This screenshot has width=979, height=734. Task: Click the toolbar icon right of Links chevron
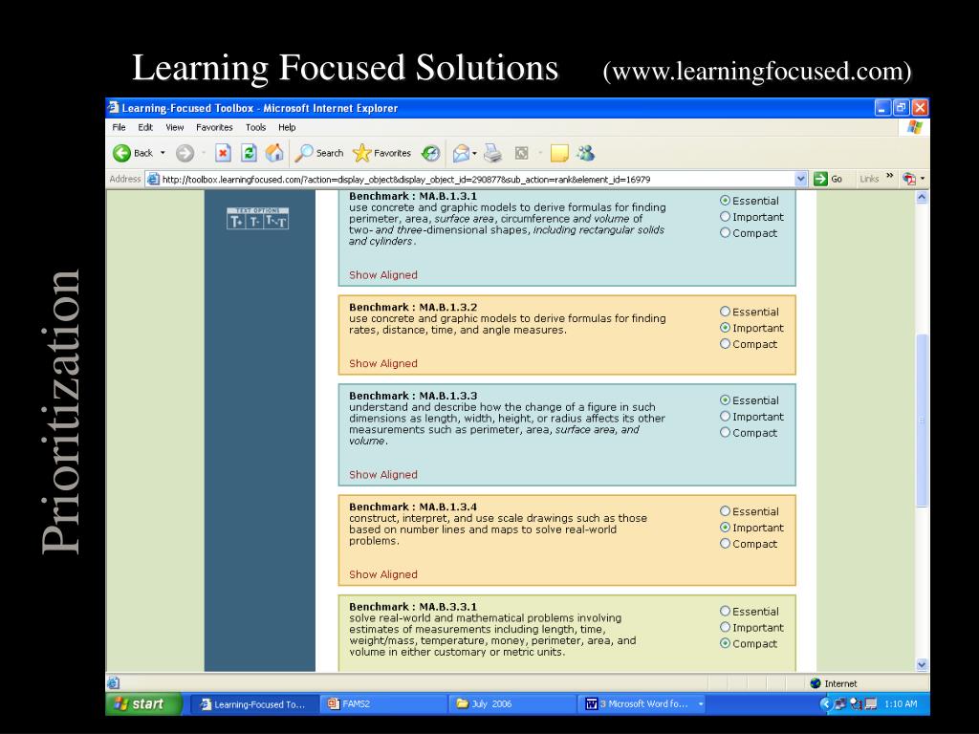tap(909, 179)
